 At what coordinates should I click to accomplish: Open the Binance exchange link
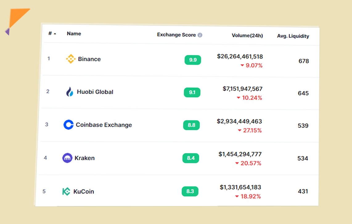(x=89, y=59)
